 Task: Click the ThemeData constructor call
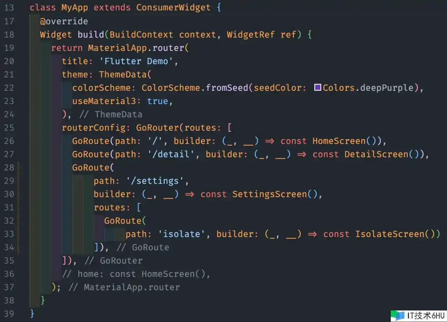(x=123, y=74)
